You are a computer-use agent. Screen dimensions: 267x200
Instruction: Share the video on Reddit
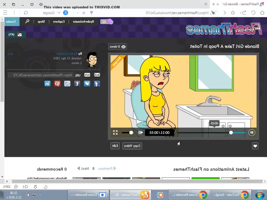(67, 84)
